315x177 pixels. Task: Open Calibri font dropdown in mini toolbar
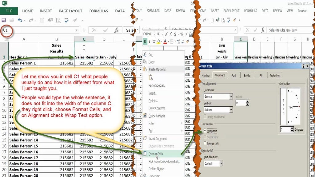click(x=154, y=34)
